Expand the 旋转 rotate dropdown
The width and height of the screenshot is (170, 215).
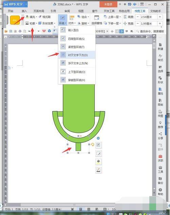83,23
